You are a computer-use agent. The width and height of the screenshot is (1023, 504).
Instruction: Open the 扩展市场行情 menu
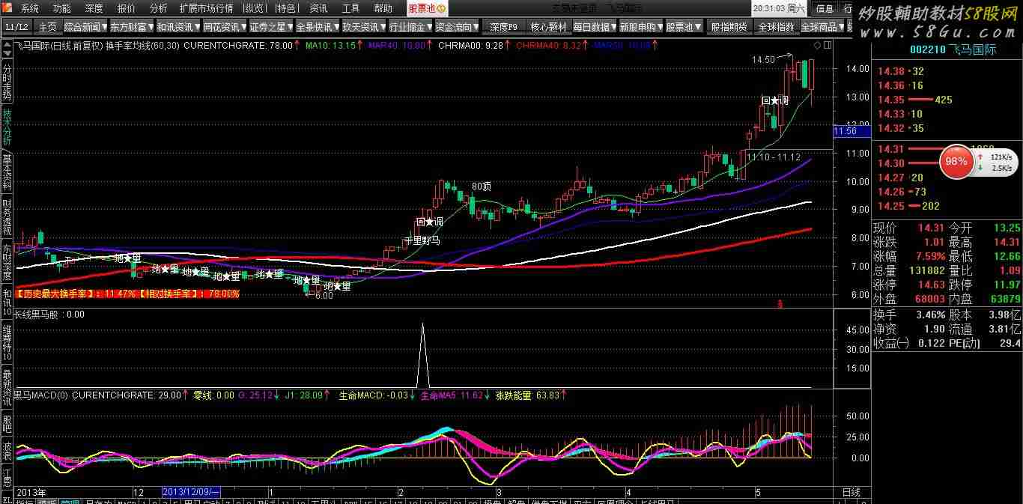(x=206, y=8)
